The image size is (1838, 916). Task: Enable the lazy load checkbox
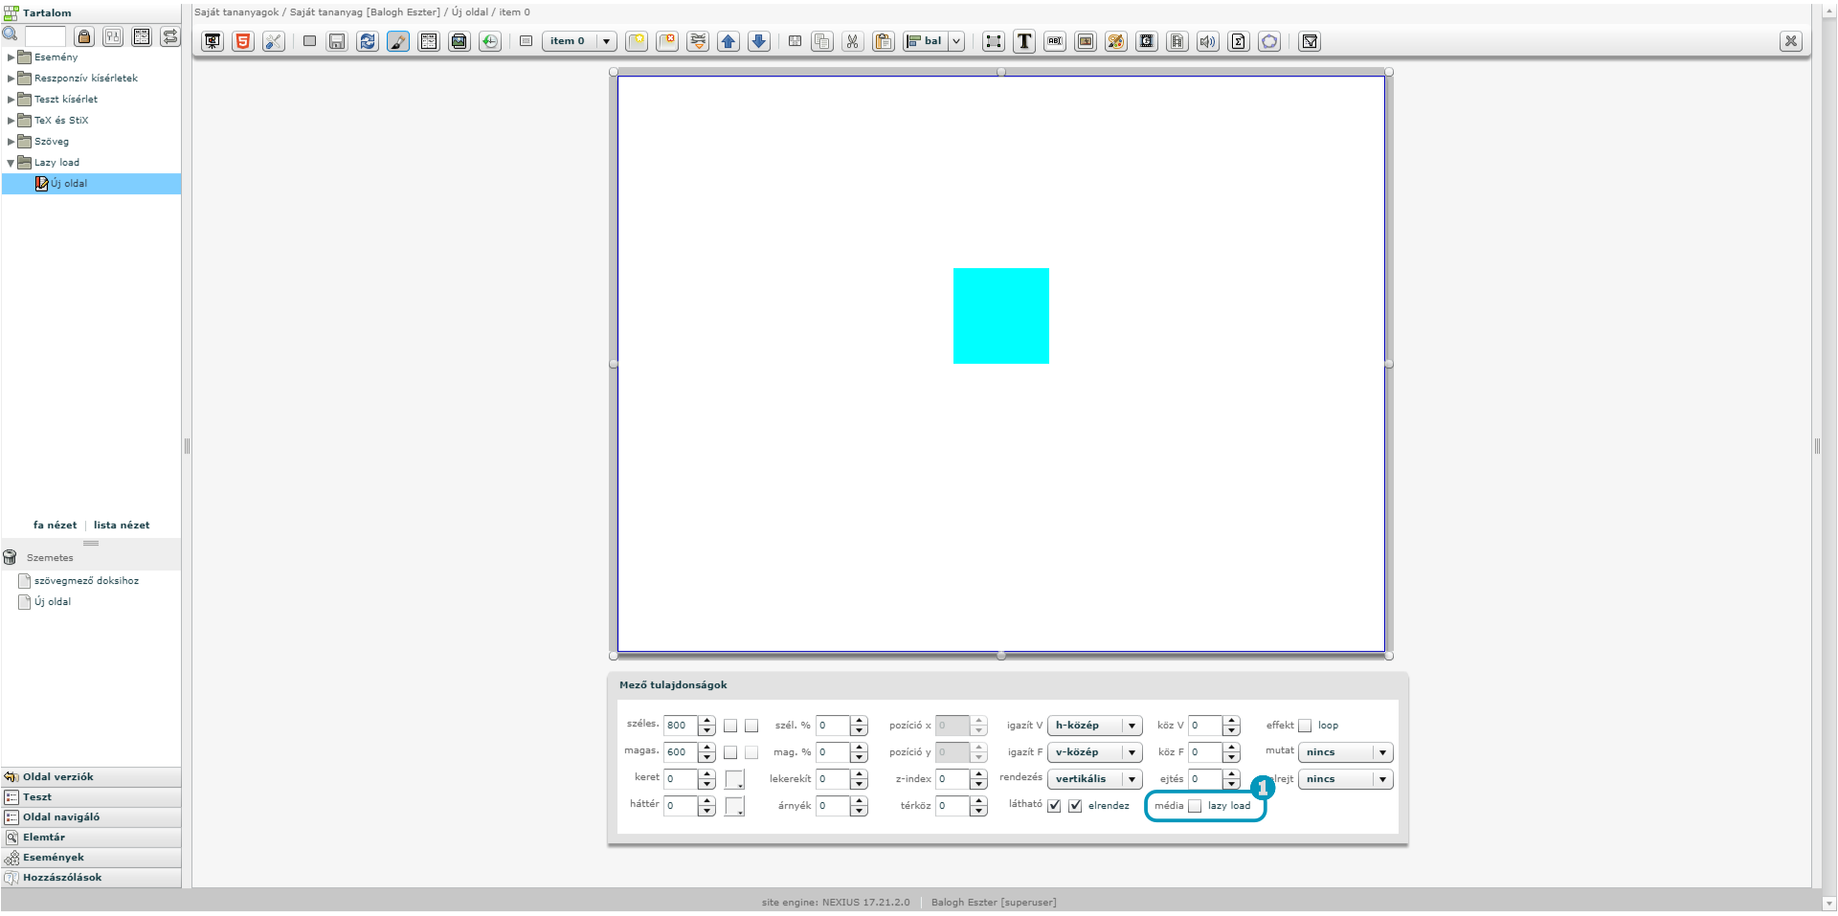(1195, 806)
